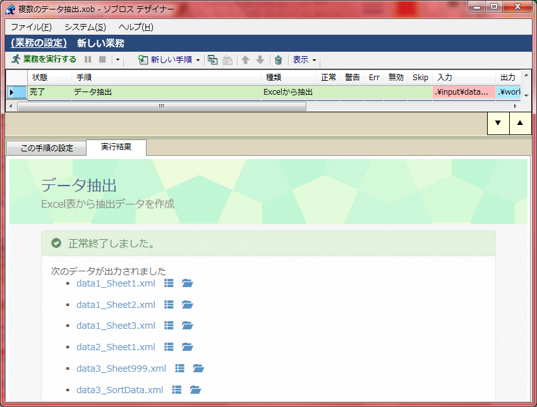Preview data1_Sheet1.xml via its list icon

pos(168,283)
